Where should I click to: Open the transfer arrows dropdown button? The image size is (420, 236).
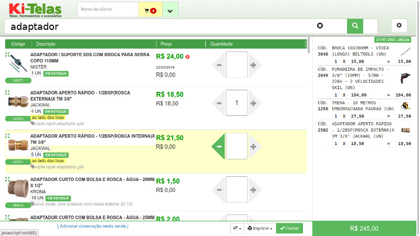tap(237, 228)
